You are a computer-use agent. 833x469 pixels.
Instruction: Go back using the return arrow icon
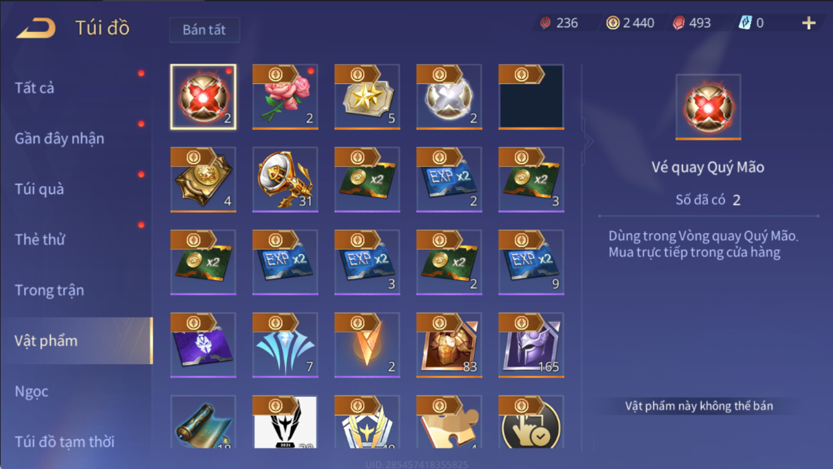(x=36, y=28)
